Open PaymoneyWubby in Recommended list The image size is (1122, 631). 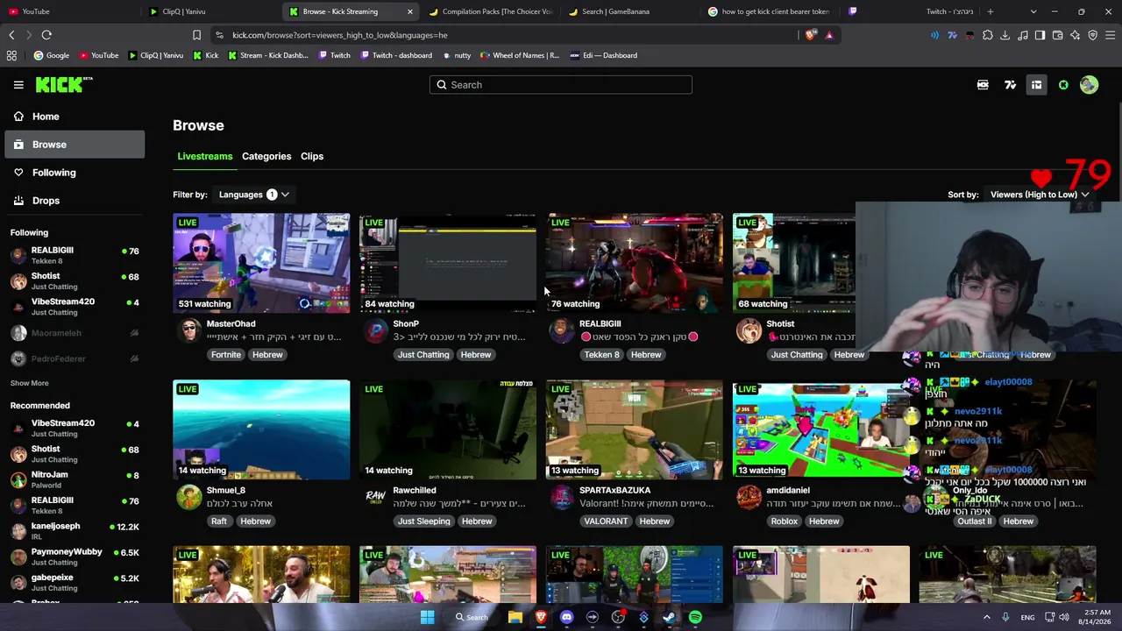(75, 557)
